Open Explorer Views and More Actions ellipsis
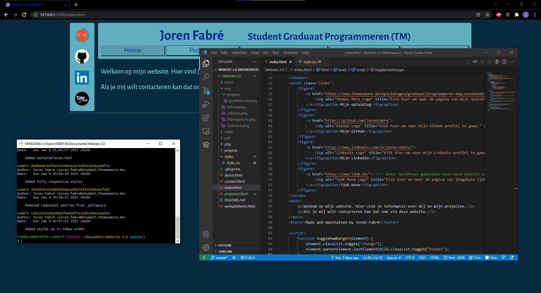The height and width of the screenshot is (293, 541). pos(254,62)
